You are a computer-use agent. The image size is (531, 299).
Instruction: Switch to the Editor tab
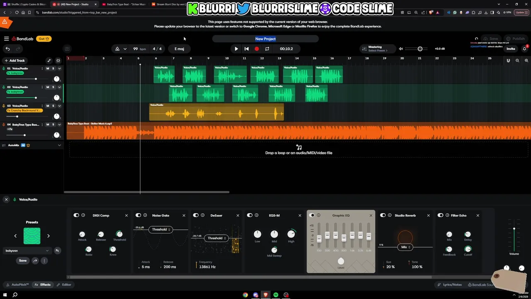pos(64,285)
